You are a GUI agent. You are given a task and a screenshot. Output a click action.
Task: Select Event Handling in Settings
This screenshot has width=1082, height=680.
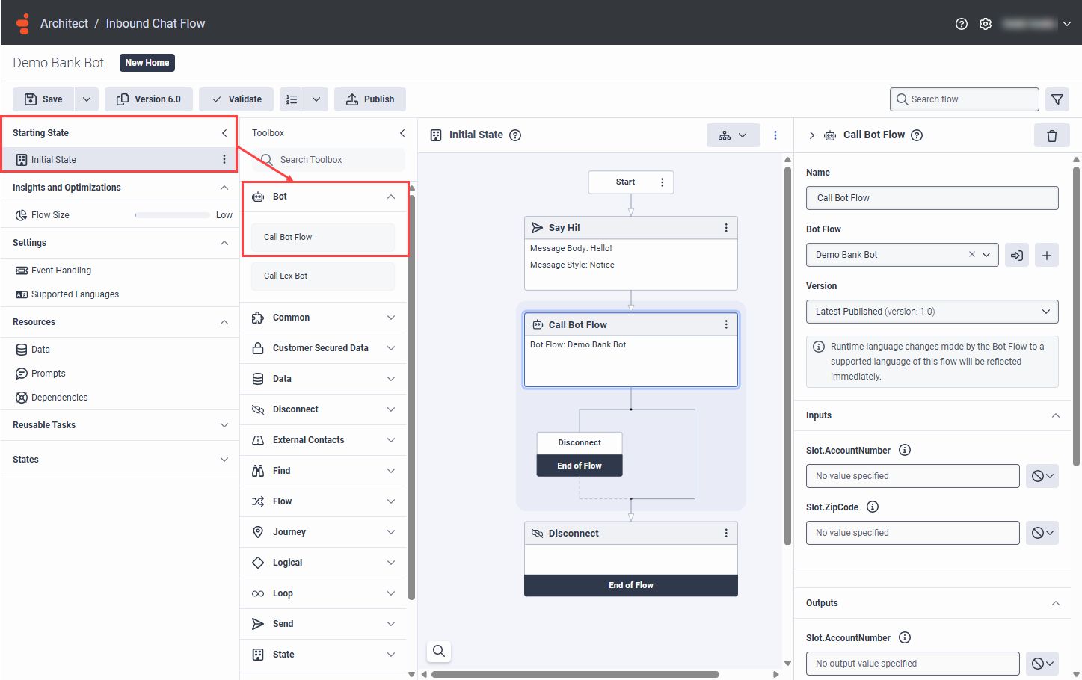61,271
